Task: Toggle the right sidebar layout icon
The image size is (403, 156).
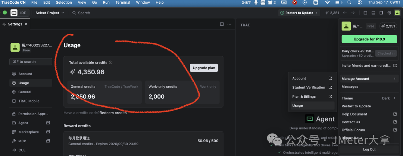Action: [x=381, y=13]
